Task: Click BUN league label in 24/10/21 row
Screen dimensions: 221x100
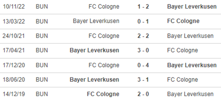Action: tap(42, 36)
